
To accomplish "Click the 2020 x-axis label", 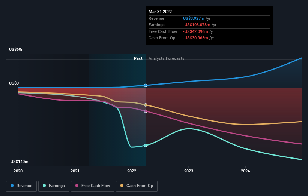I will point(18,171).
